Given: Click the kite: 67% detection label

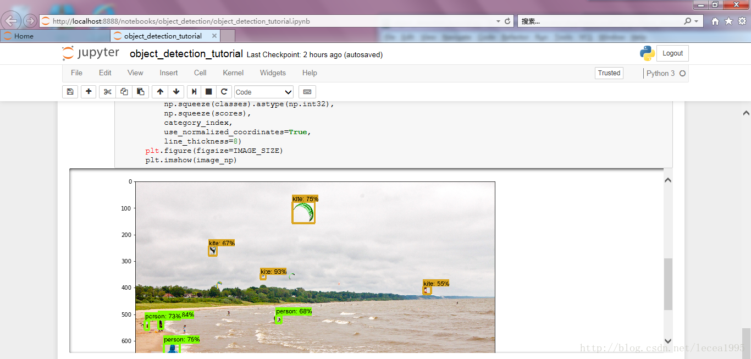Looking at the screenshot, I should tap(222, 242).
